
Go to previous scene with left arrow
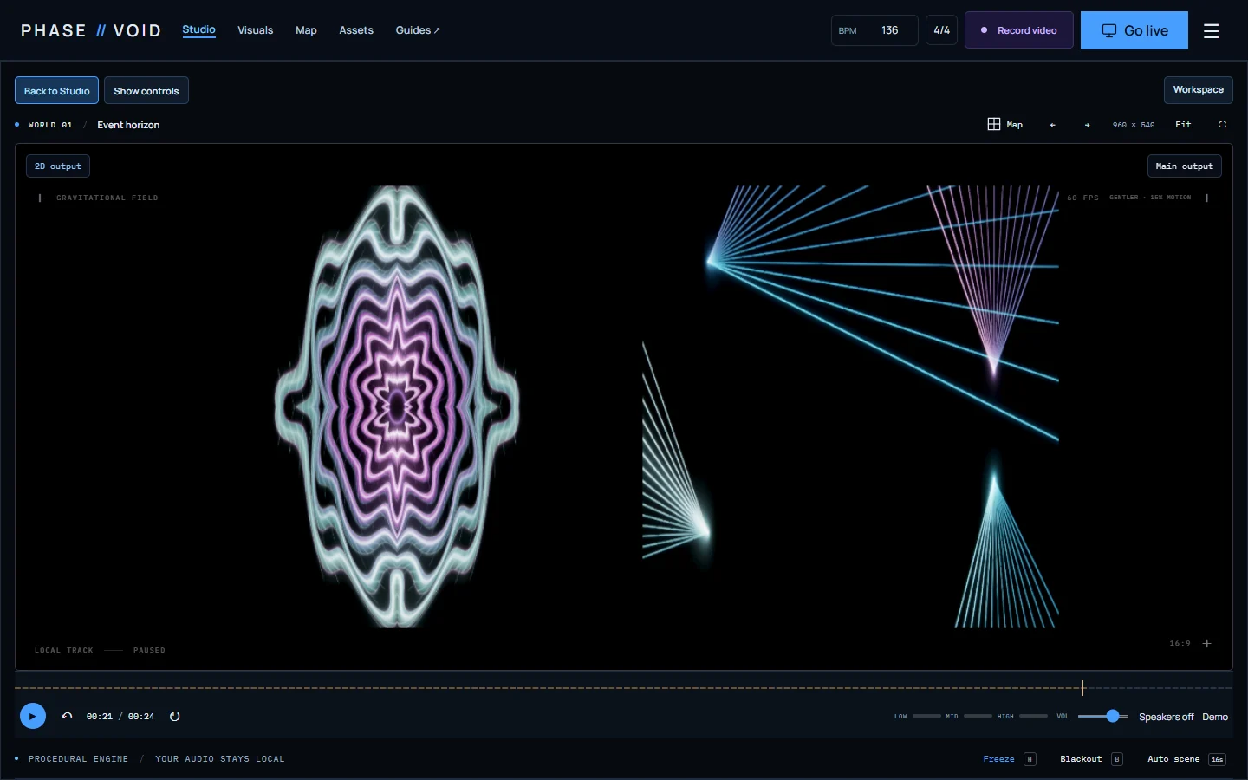(1052, 125)
